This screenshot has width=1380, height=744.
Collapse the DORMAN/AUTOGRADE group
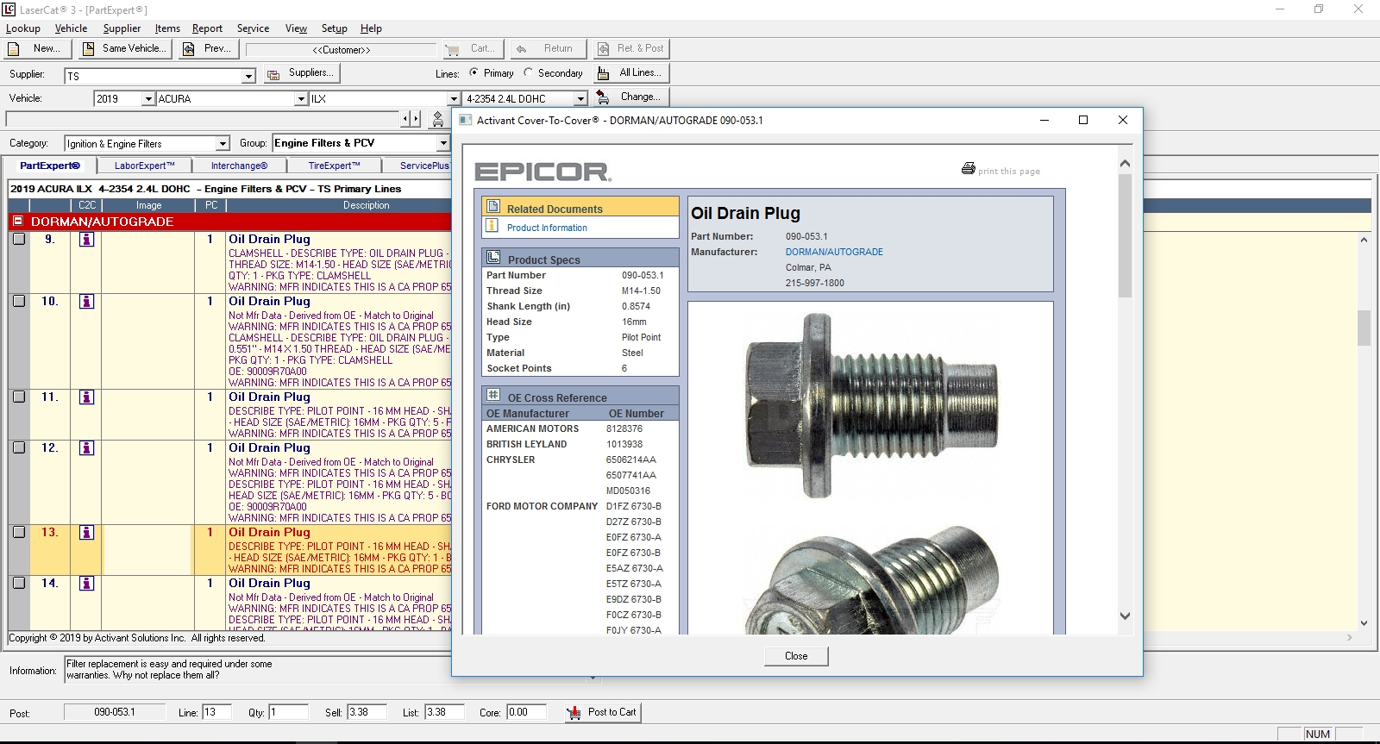tap(17, 222)
